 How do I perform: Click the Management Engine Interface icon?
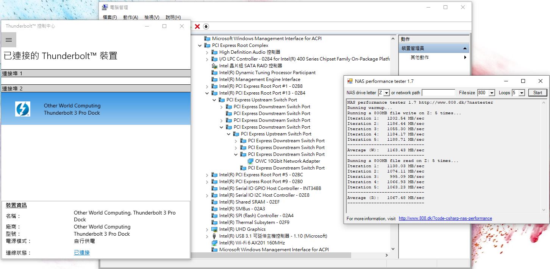click(x=214, y=79)
